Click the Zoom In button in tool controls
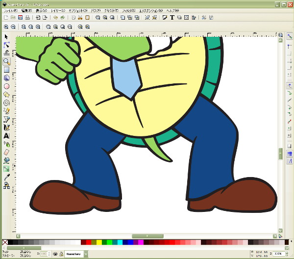Screen dimensions: 294x259 [x=6, y=27]
